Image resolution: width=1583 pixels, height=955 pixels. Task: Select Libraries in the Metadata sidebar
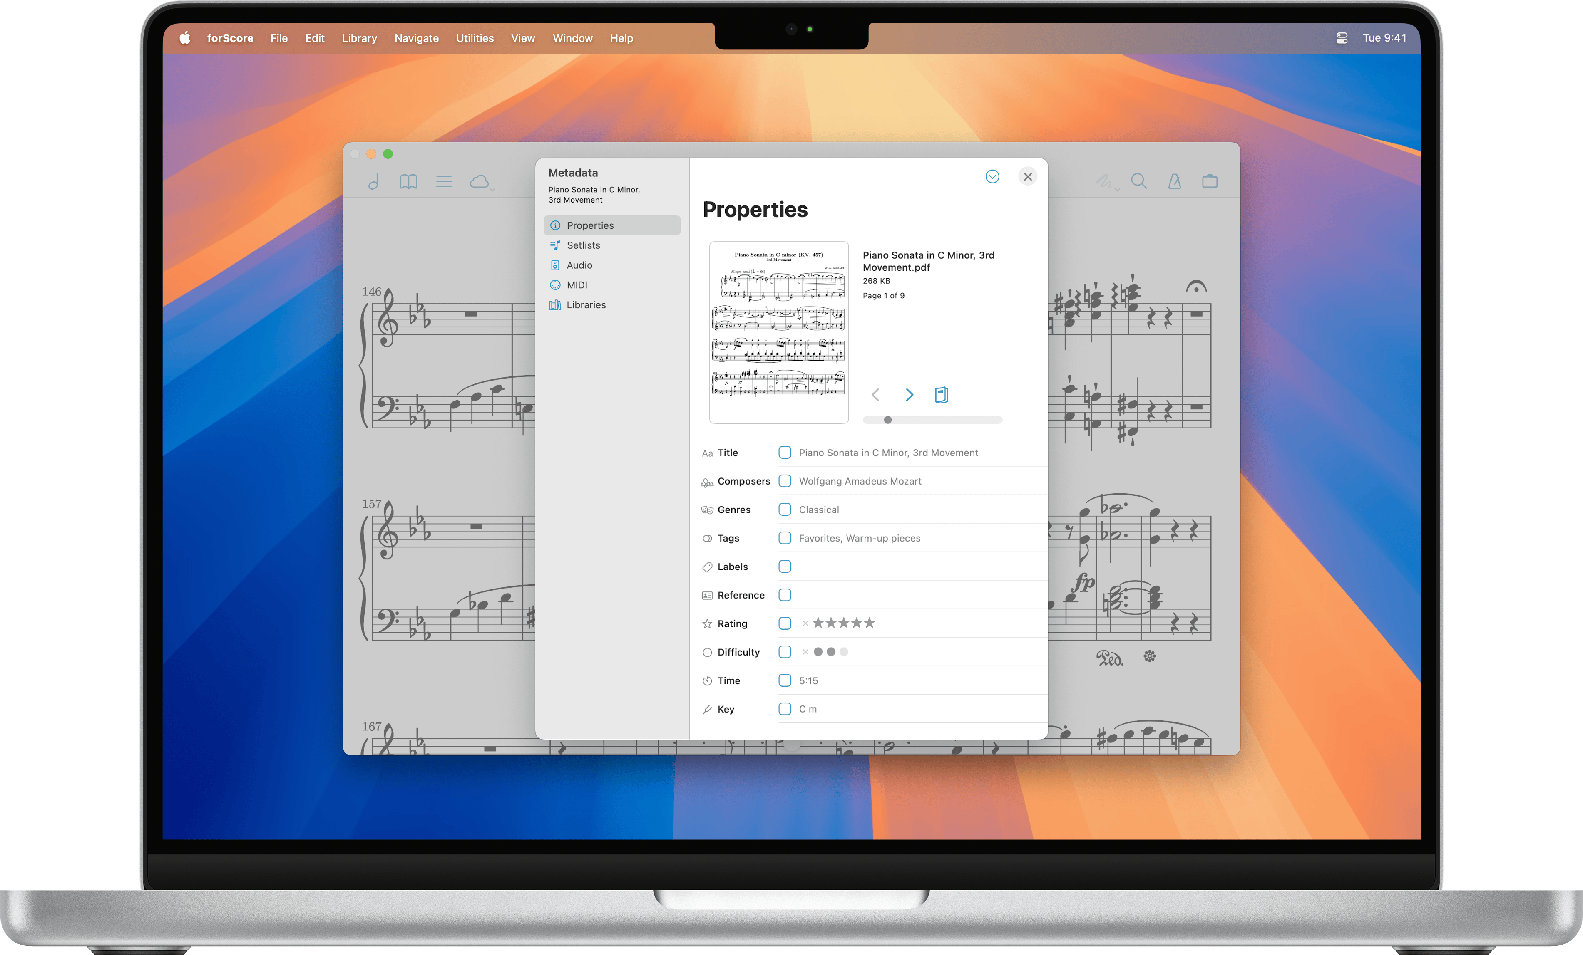click(611, 305)
